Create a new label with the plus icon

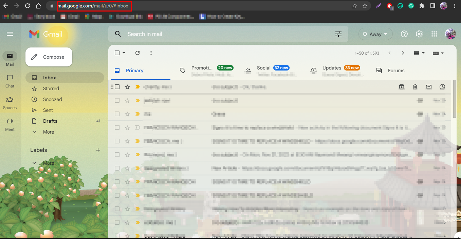pos(98,150)
